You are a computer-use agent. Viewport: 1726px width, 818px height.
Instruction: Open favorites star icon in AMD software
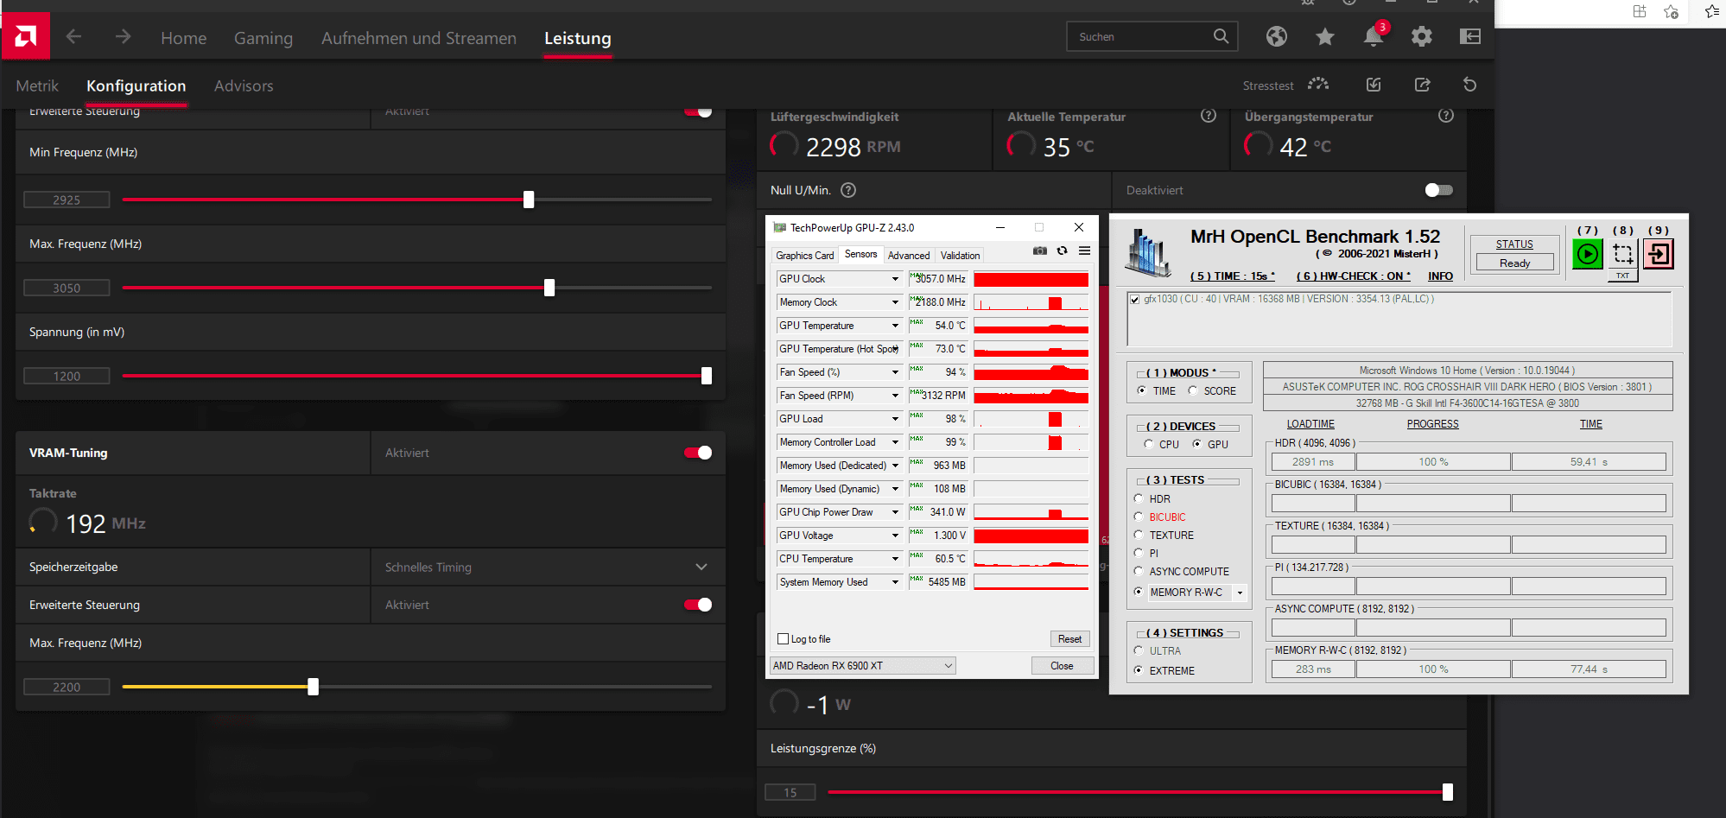[1325, 36]
